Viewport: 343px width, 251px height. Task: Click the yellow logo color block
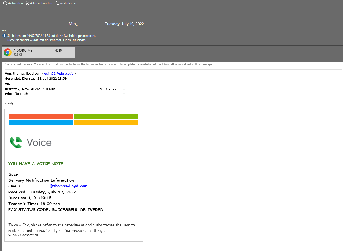point(106,122)
